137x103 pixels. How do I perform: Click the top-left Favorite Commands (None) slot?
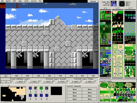74,89
